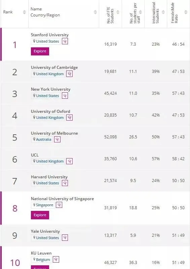Click graduation cap icon beside Belgium tag
This screenshot has width=190, height=269.
56,259
